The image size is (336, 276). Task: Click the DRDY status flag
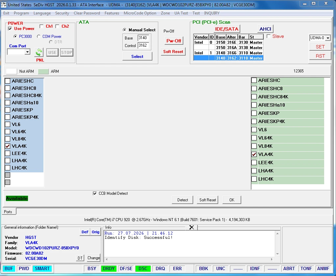tap(109, 268)
